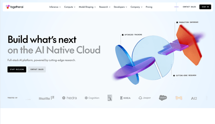Screen dimensions: 215x124
Task: Click the Cutting-Edge Research label icon
Action: click(174, 76)
